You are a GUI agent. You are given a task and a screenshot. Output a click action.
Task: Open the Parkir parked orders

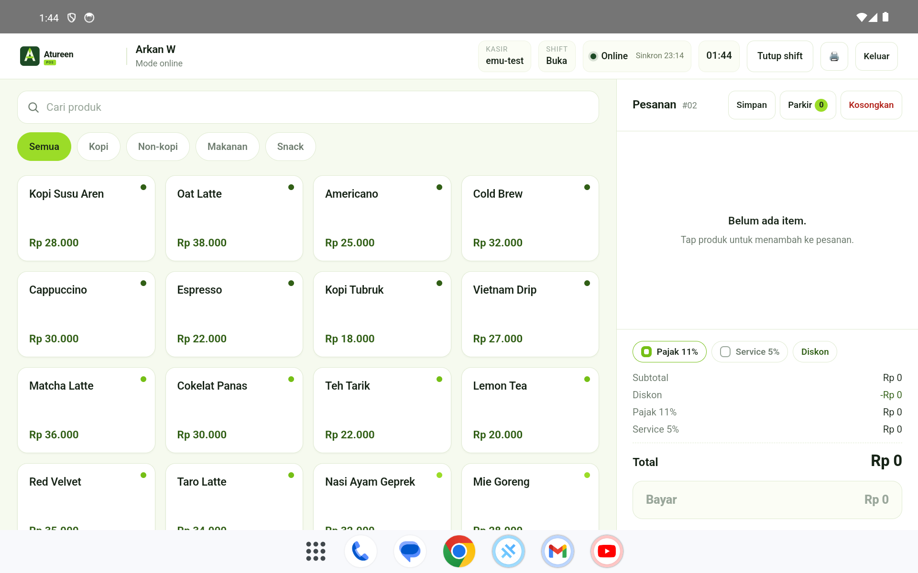808,105
